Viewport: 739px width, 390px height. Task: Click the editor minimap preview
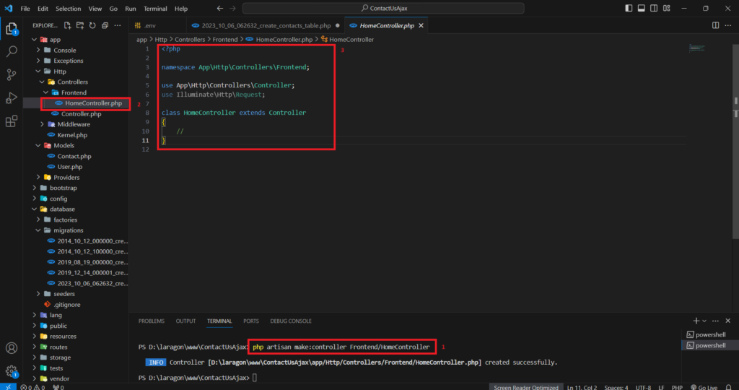pos(696,48)
